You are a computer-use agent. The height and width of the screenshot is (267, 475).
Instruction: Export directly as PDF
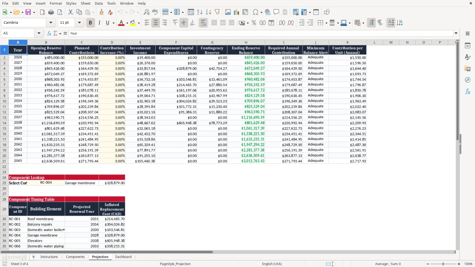42,12
